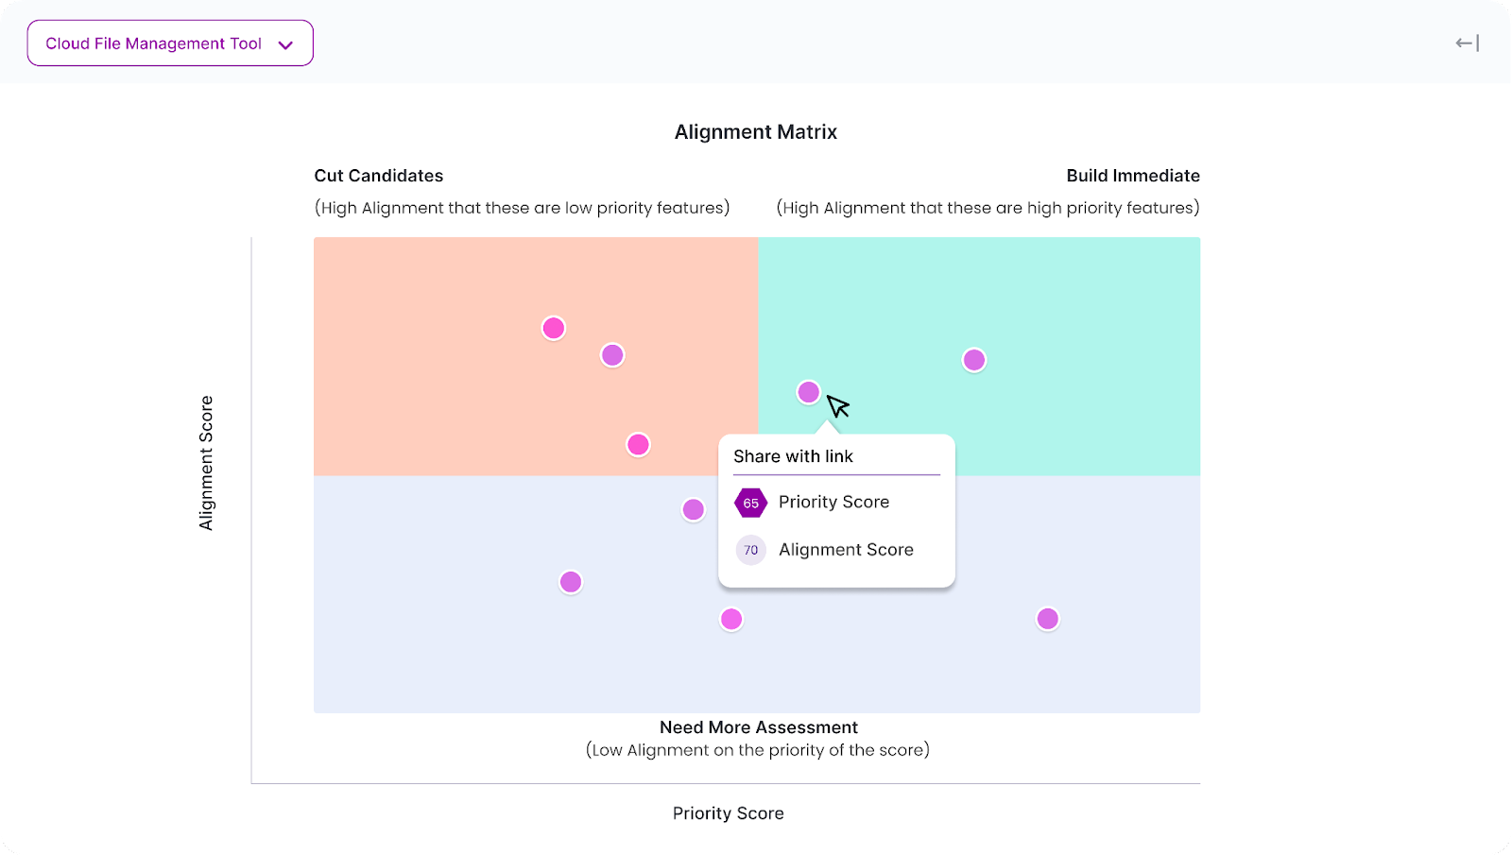Click the rightmost dot in Need More Assessment quadrant

click(1047, 619)
